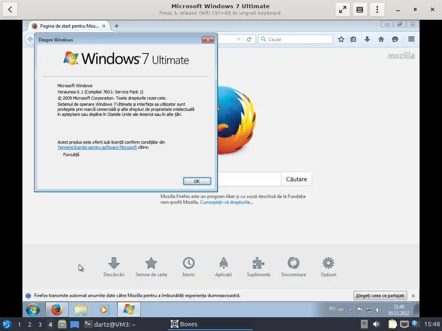Open Descărcări shortcut on start page

pos(114,267)
